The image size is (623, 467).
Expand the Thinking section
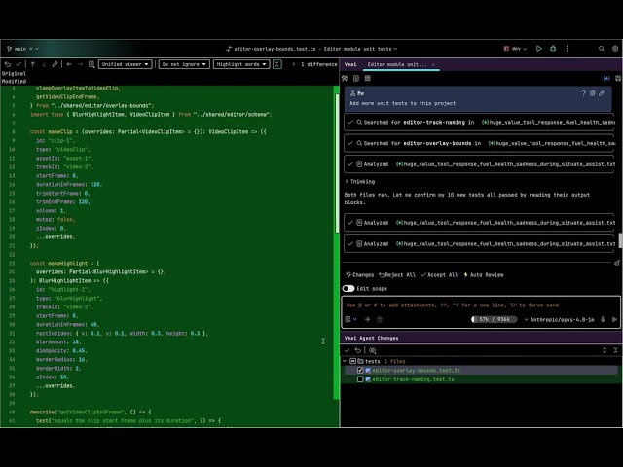(x=359, y=182)
